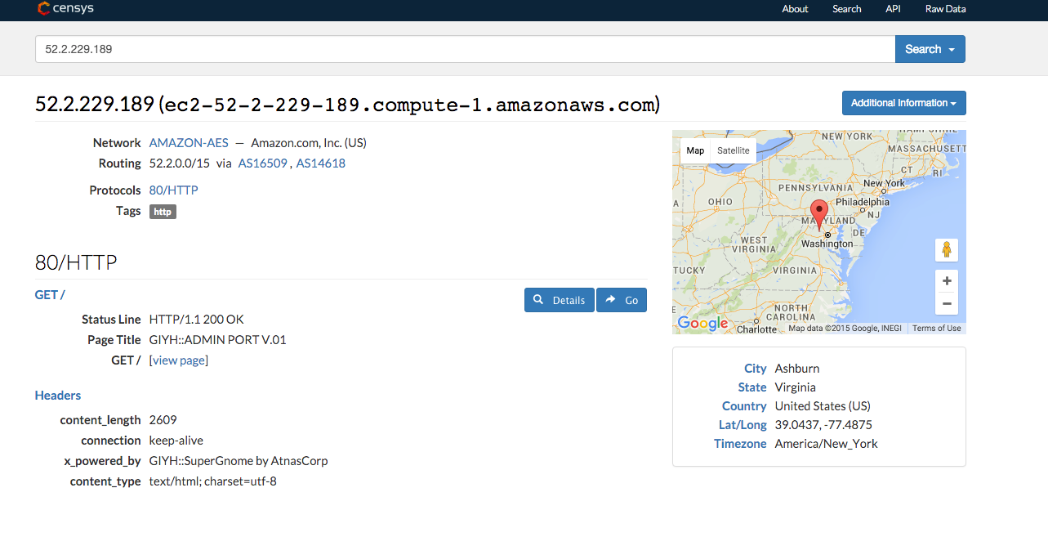1048x537 pixels.
Task: Open the About menu item
Action: click(x=795, y=9)
